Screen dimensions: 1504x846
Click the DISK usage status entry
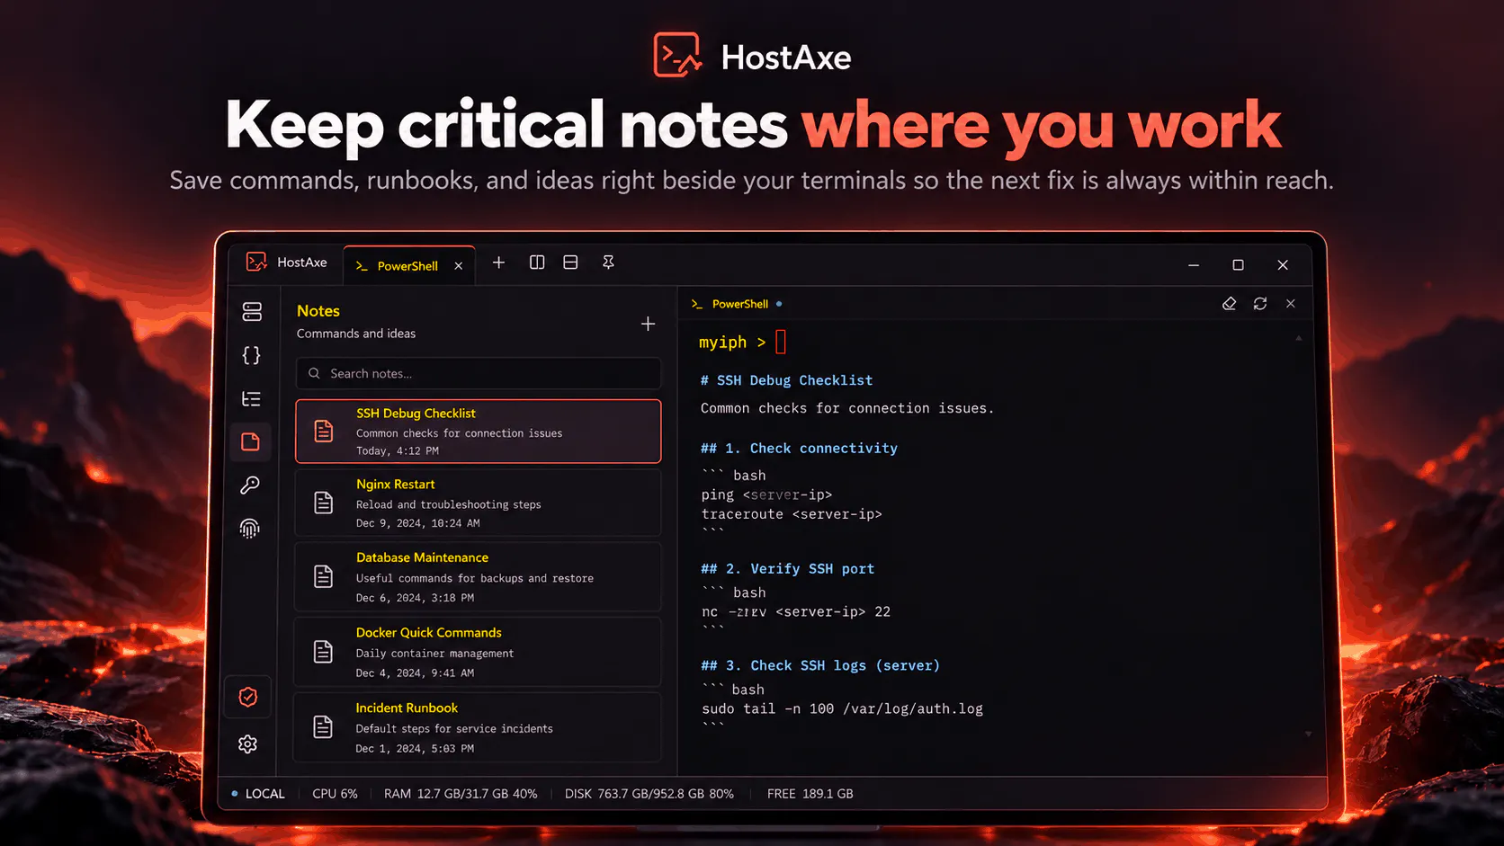pos(649,794)
